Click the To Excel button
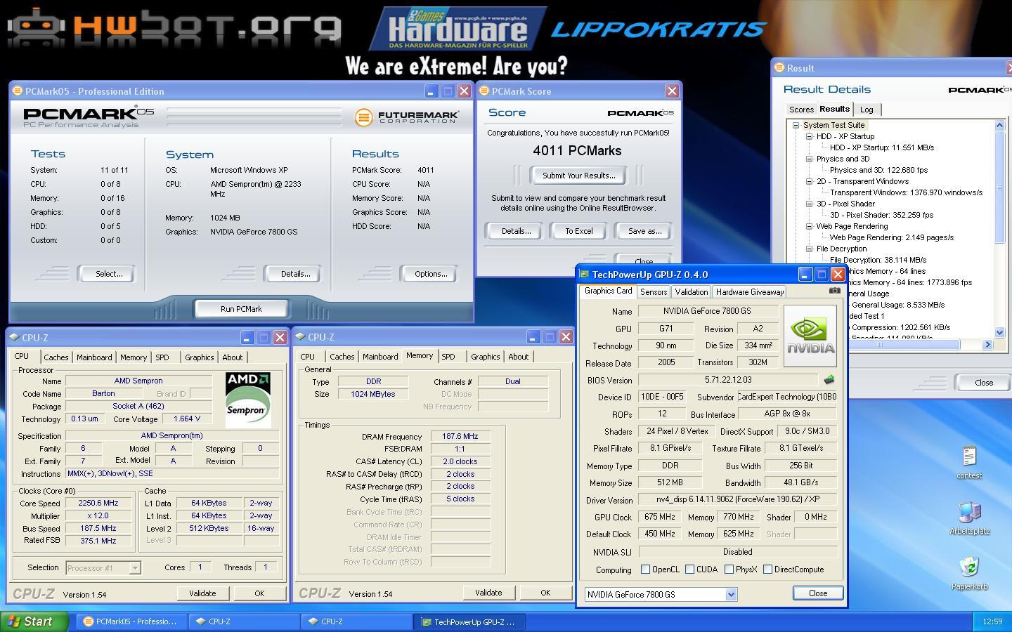This screenshot has height=632, width=1012. tap(579, 231)
